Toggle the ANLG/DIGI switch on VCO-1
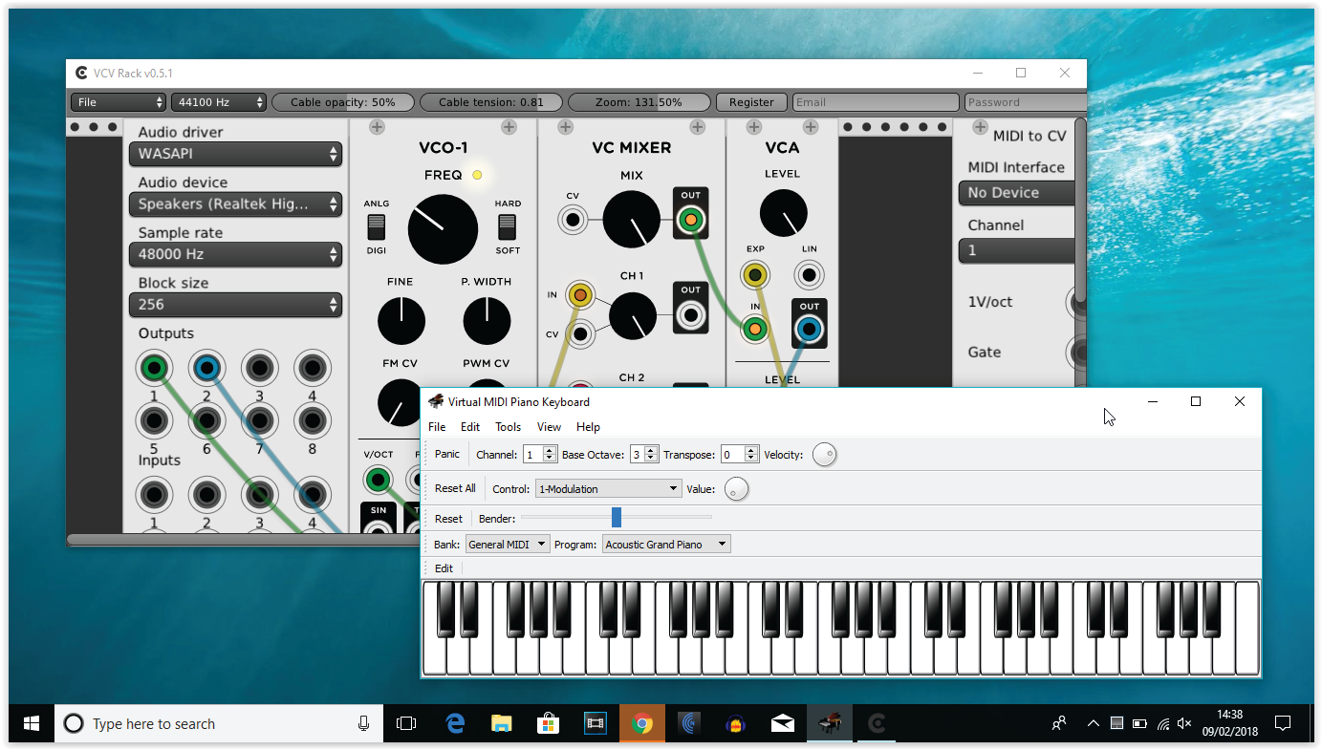The height and width of the screenshot is (750, 1322). point(377,226)
